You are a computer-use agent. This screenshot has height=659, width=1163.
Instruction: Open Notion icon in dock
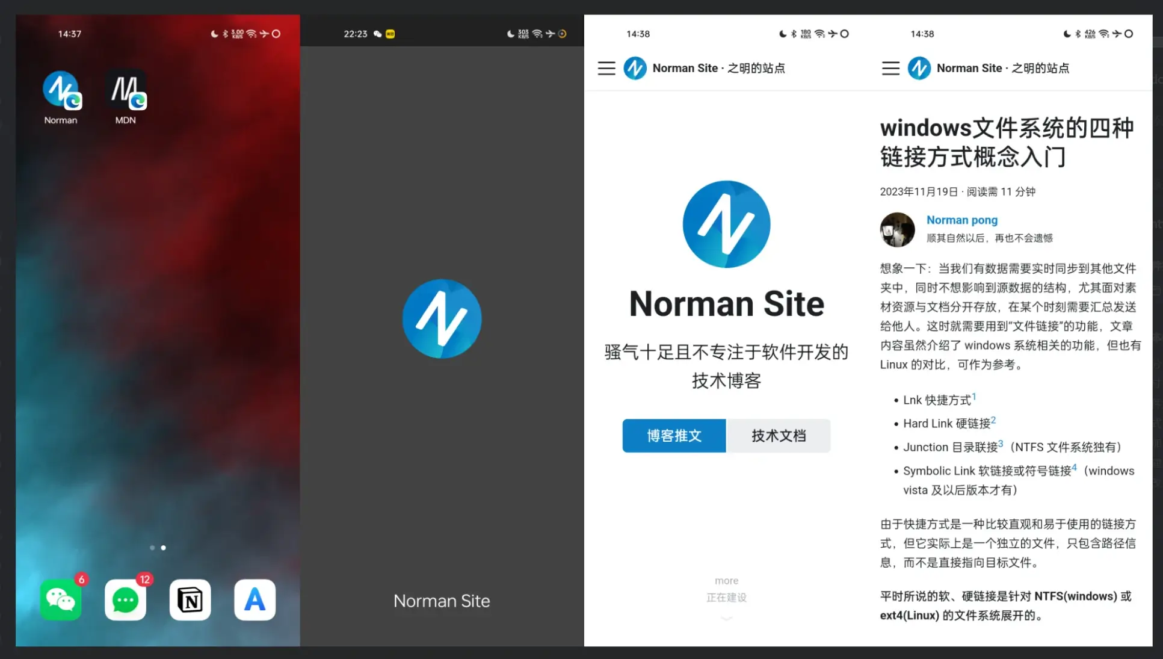pos(190,600)
